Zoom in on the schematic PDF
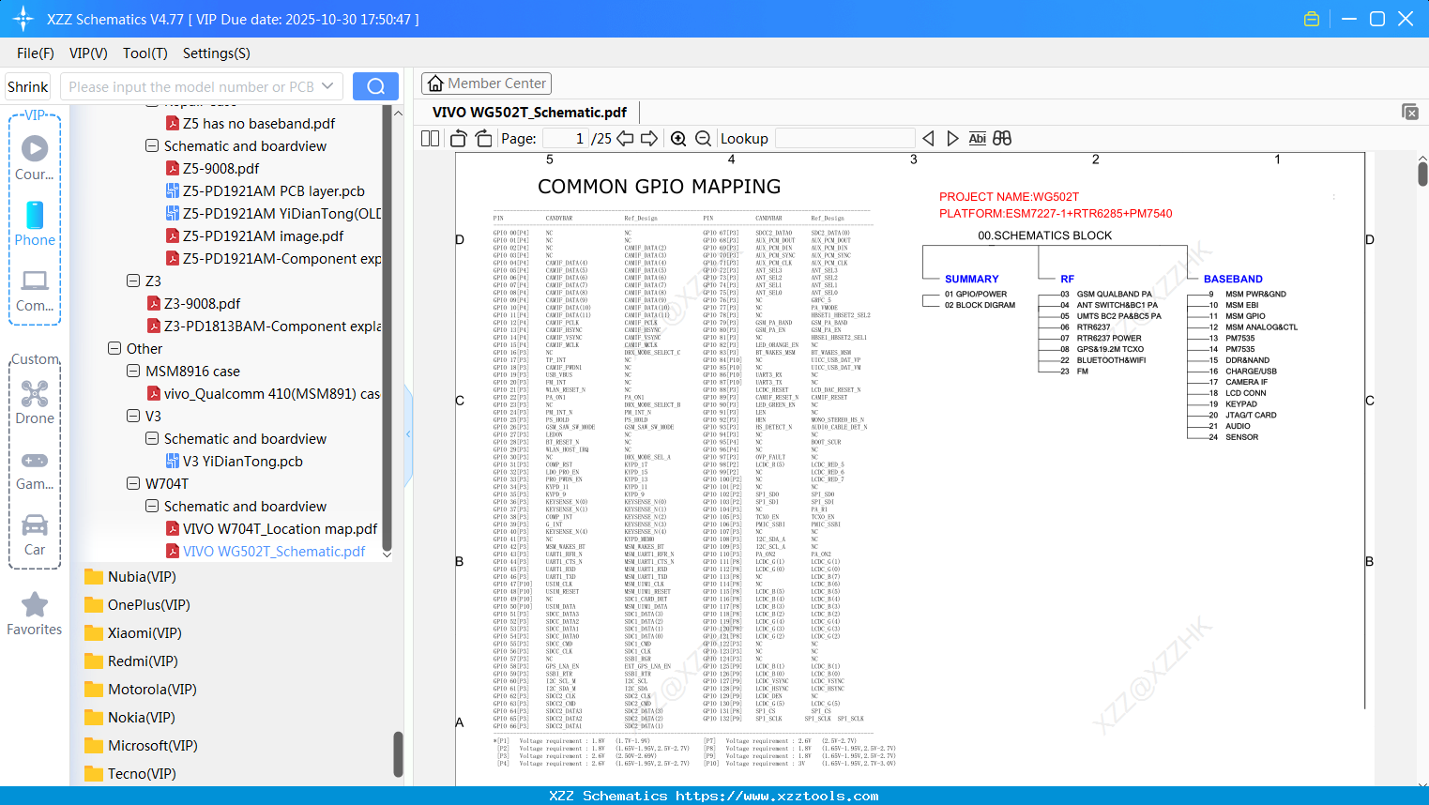 tap(677, 138)
